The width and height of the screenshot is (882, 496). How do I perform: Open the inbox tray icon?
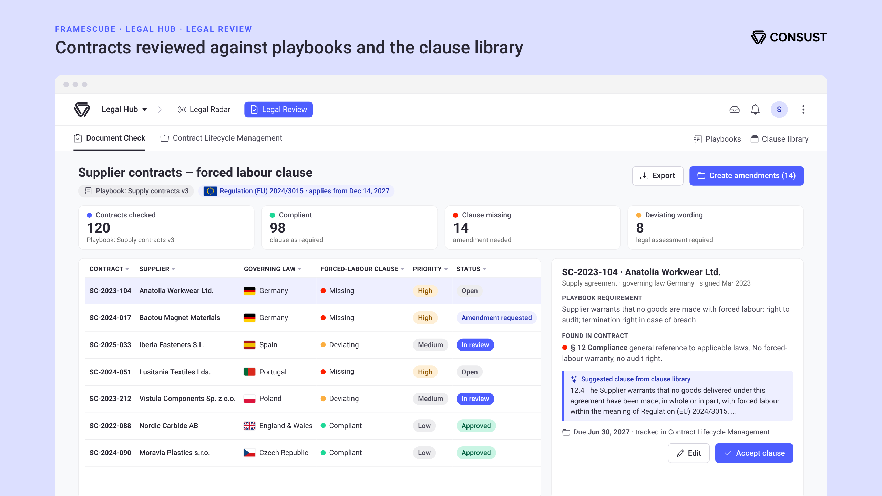(735, 110)
